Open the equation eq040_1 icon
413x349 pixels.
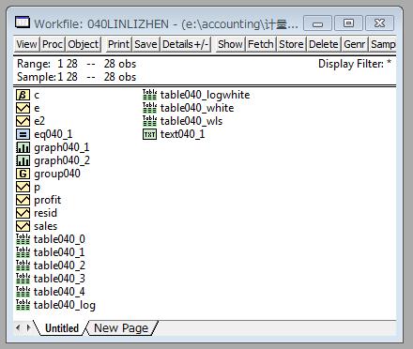pos(23,134)
